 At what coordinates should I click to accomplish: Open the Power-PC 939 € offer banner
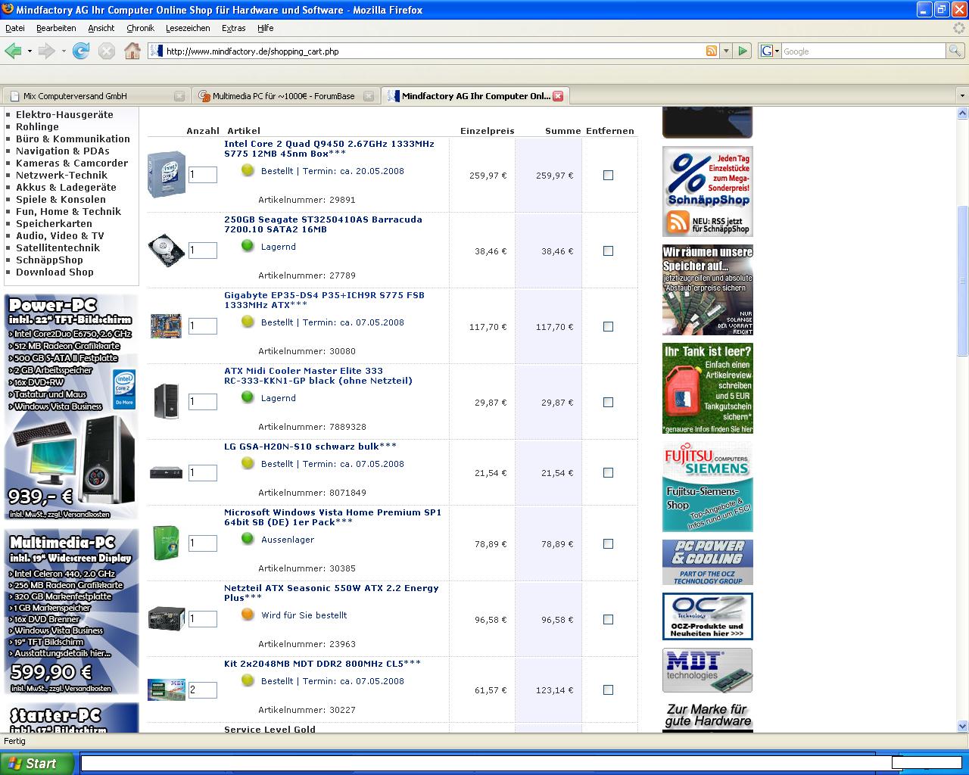(71, 407)
